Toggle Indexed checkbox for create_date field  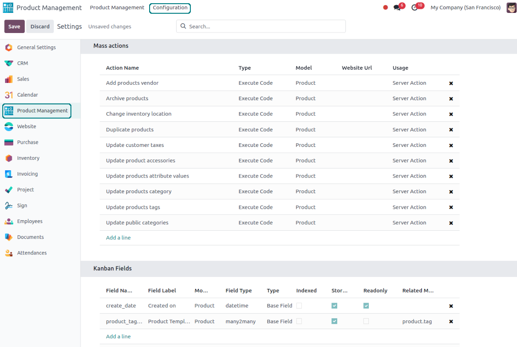tap(299, 306)
